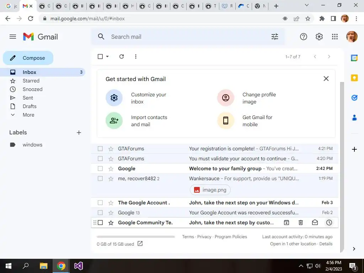Delete the Google Community Team email
The image size is (364, 273).
coord(301,223)
